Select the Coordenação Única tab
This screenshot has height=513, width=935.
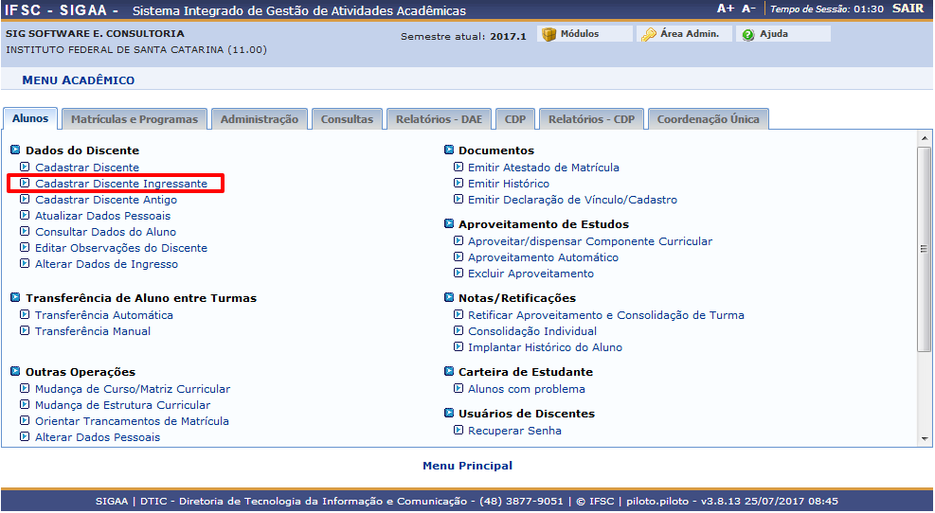point(708,119)
